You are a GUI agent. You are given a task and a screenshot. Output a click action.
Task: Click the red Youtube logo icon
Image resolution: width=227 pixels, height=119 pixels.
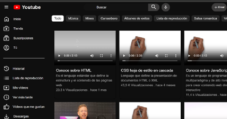[17, 7]
